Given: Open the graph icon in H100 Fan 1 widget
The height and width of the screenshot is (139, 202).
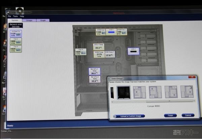Looking at the screenshot, I should (x=104, y=33).
